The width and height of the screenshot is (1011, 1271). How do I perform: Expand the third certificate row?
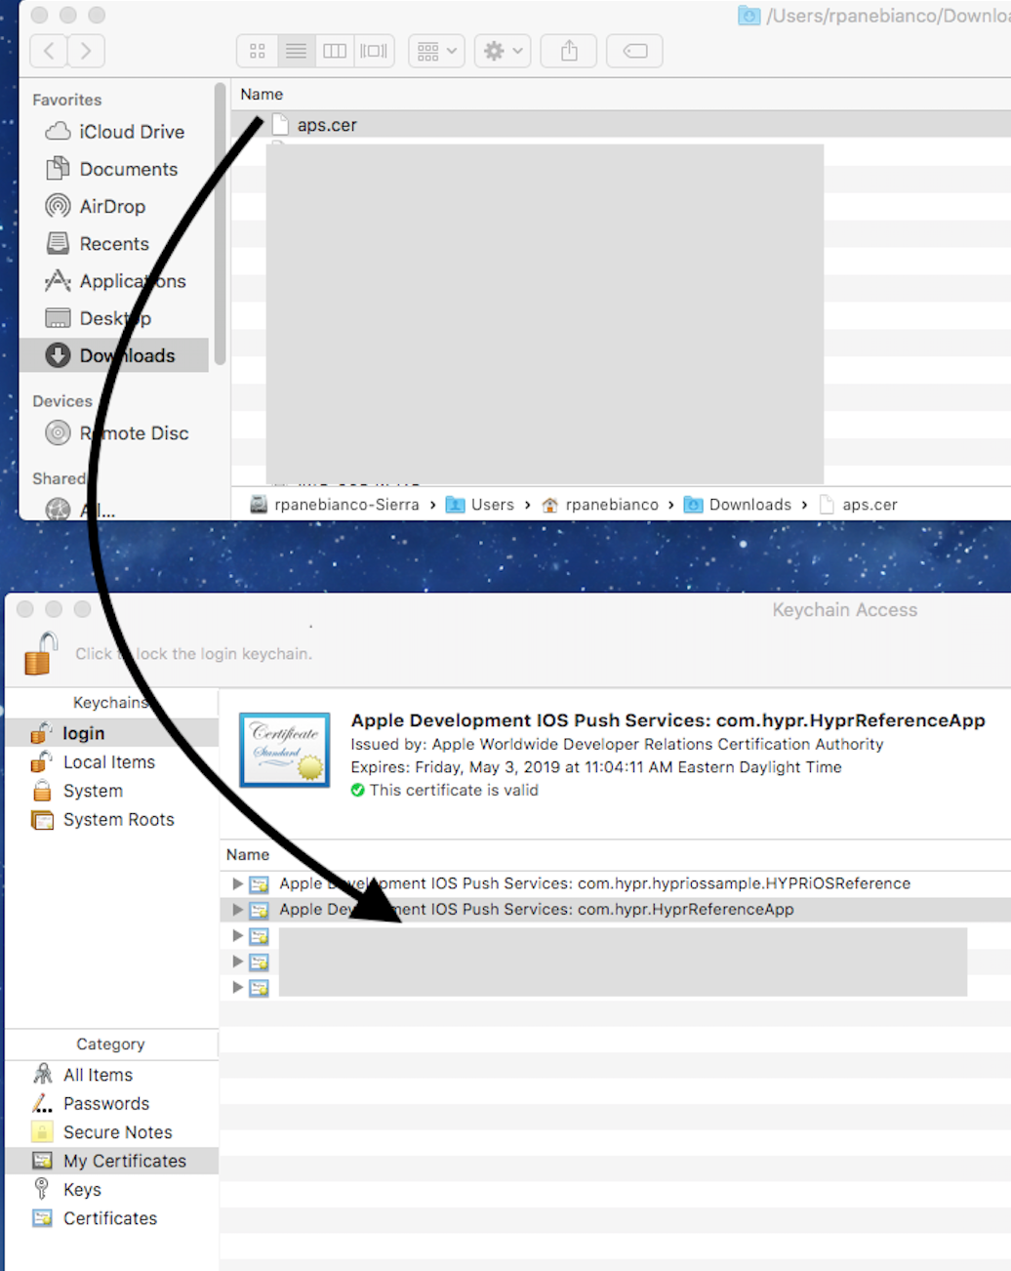point(237,935)
